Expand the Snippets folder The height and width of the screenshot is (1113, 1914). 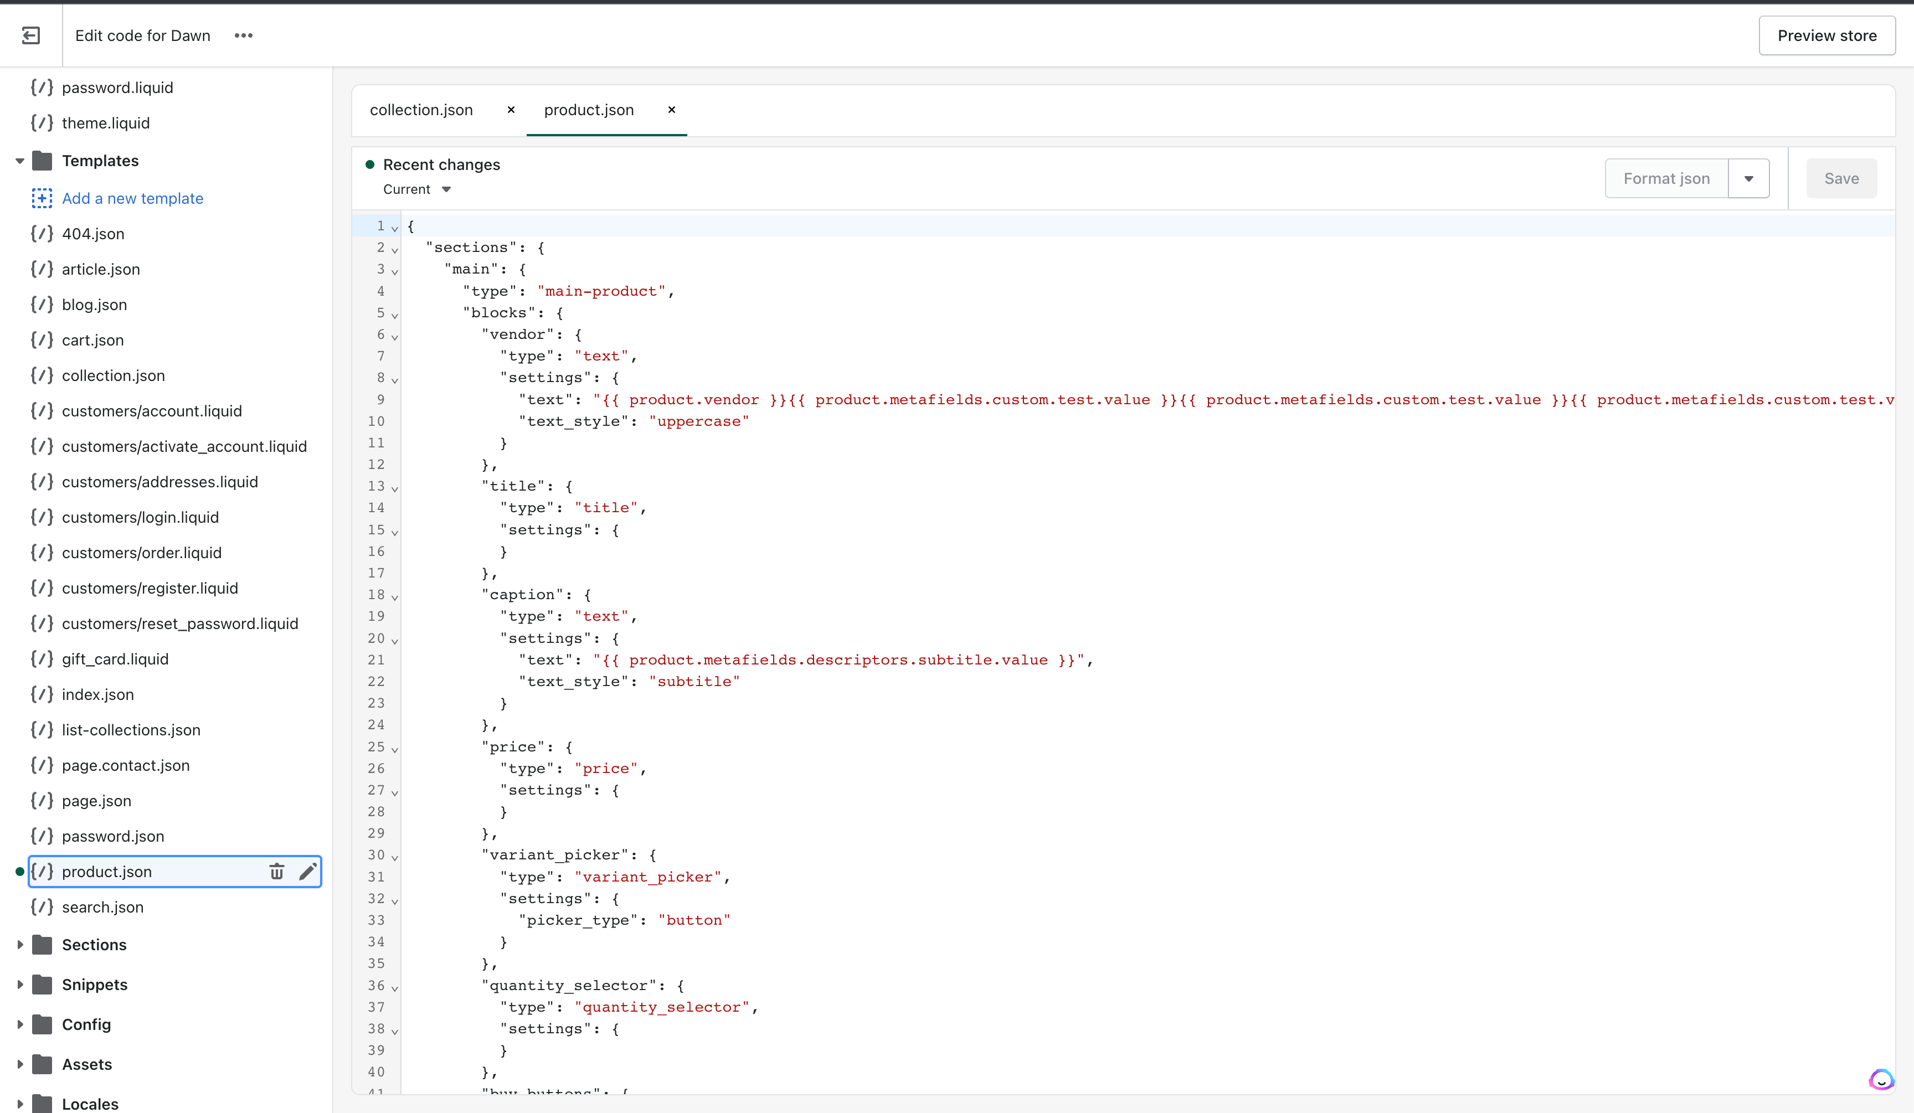click(20, 985)
